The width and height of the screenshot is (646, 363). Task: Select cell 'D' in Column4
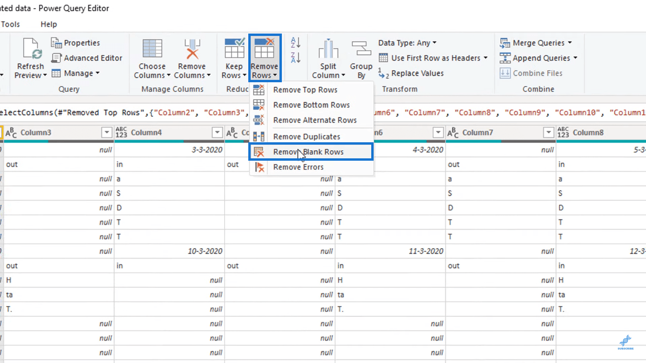tap(169, 208)
